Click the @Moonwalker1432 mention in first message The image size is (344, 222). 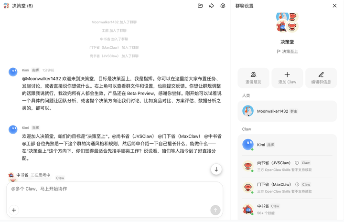(x=42, y=79)
